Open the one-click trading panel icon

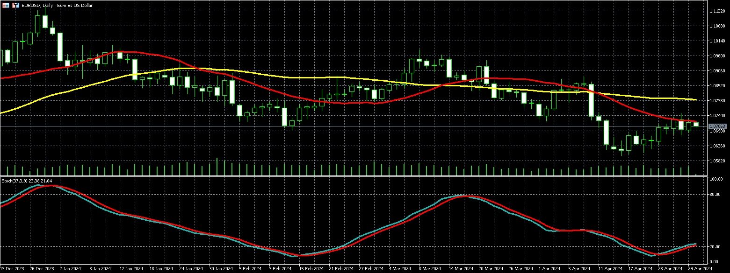(x=14, y=6)
